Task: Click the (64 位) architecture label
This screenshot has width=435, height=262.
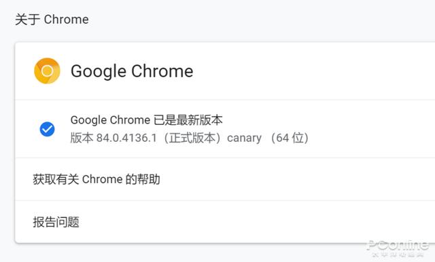Action: (289, 138)
